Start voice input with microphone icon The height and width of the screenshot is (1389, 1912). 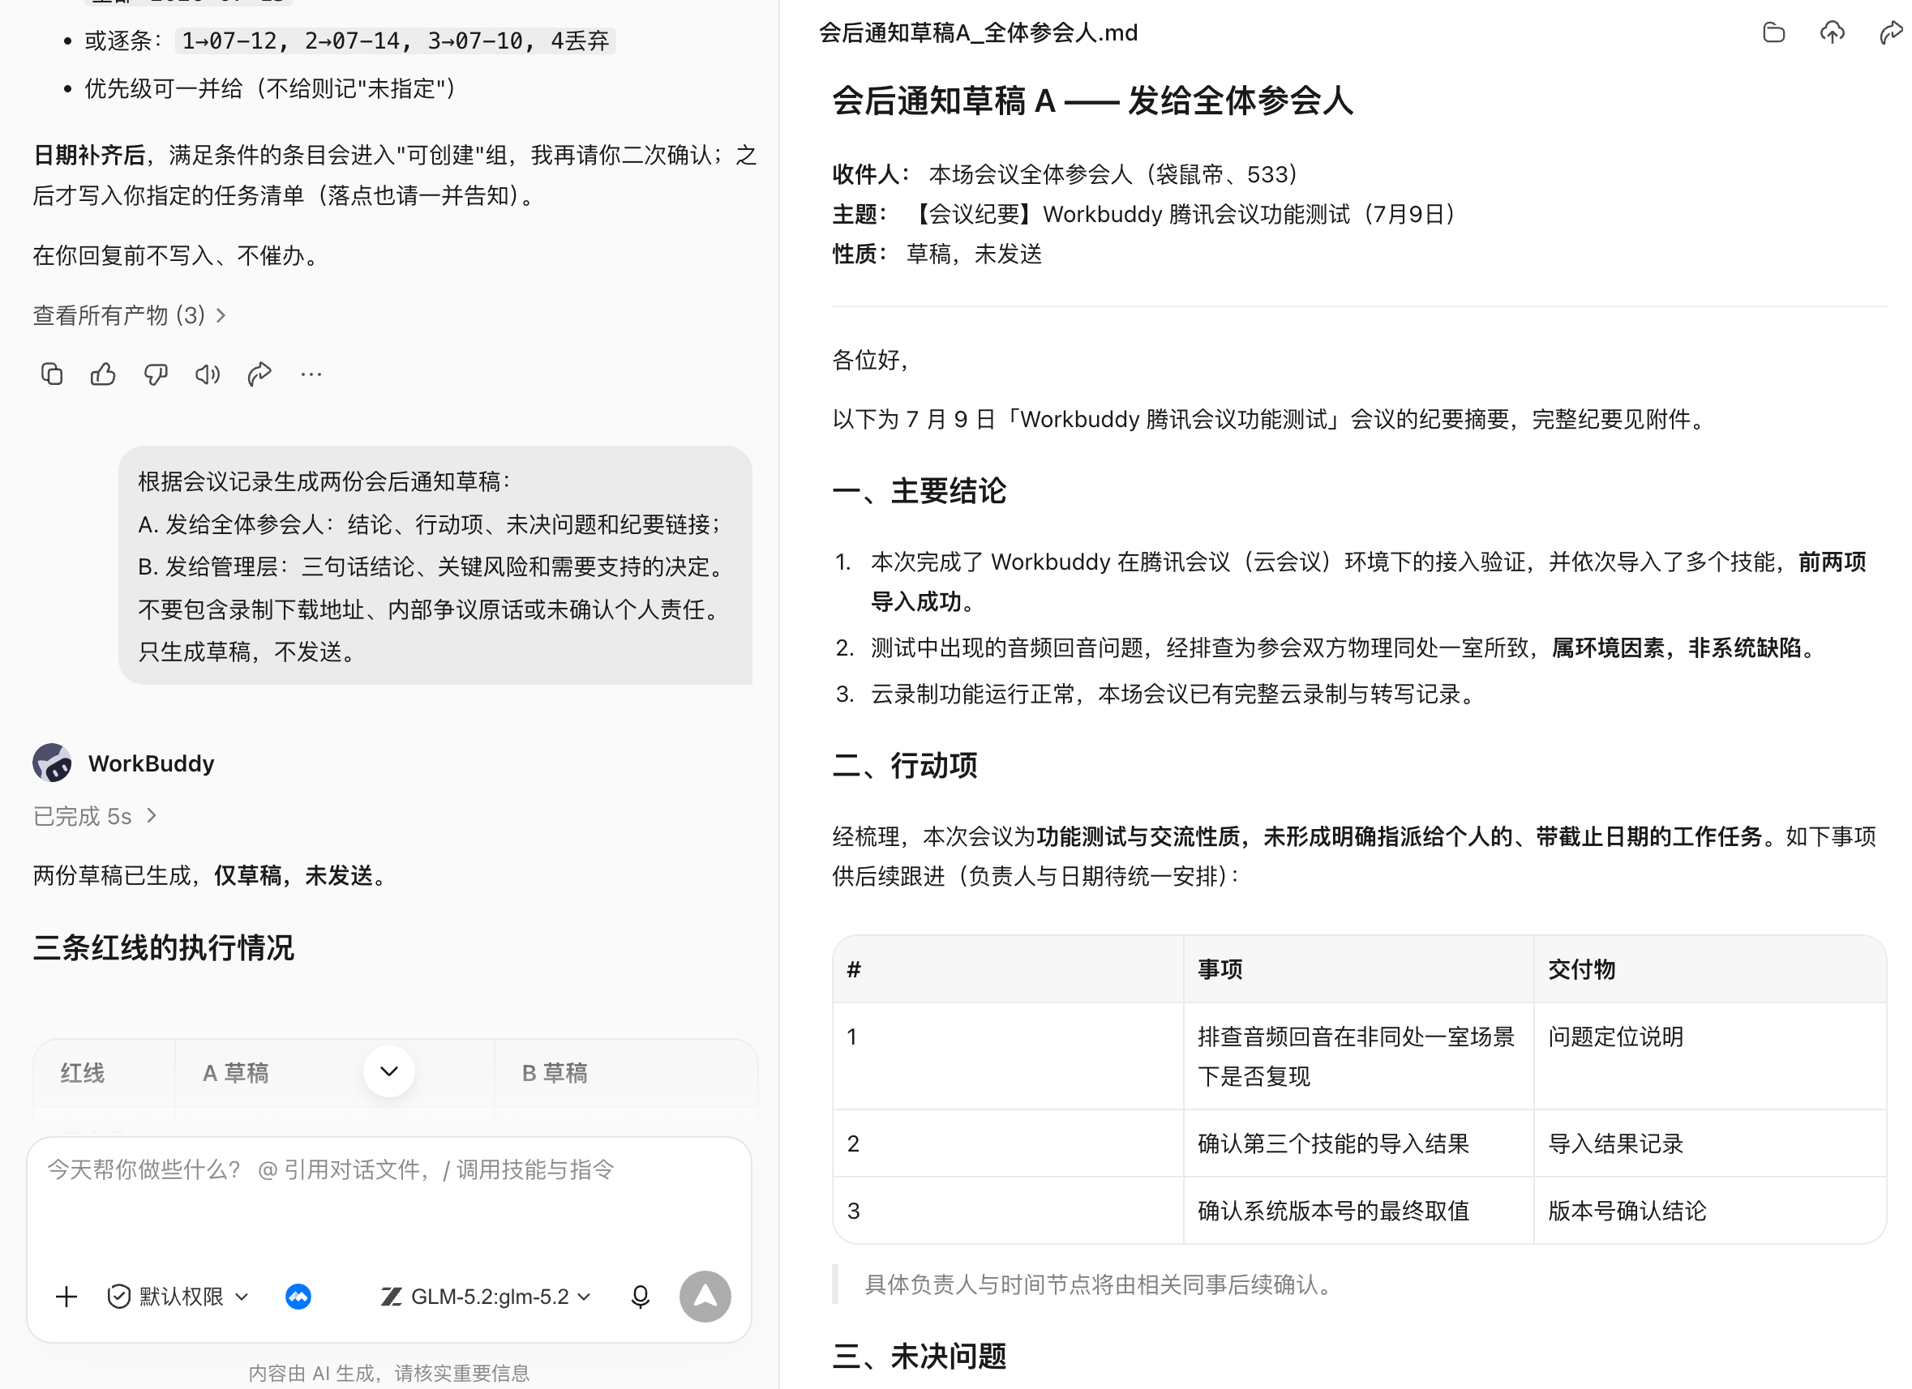pos(640,1297)
